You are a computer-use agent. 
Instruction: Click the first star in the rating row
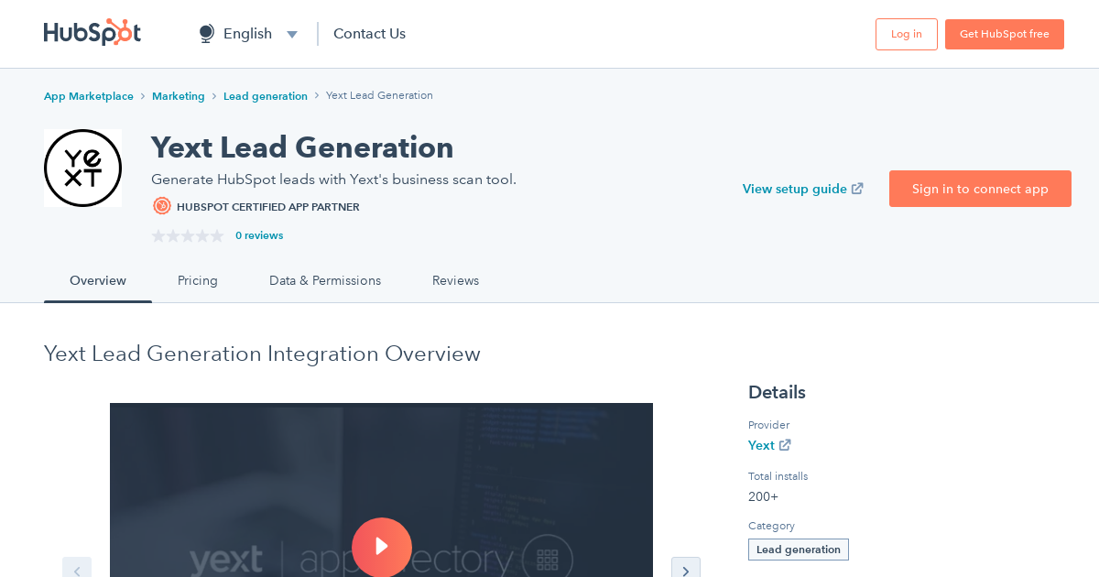tap(157, 235)
